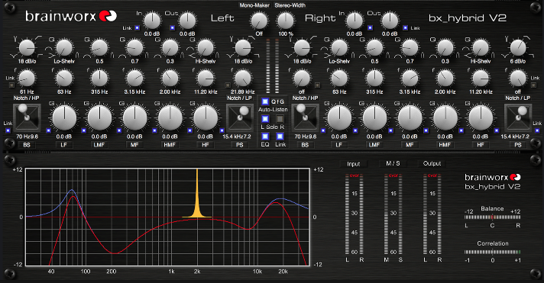544x283 pixels.
Task: Click Left channel HF gain knob
Action: click(206, 117)
